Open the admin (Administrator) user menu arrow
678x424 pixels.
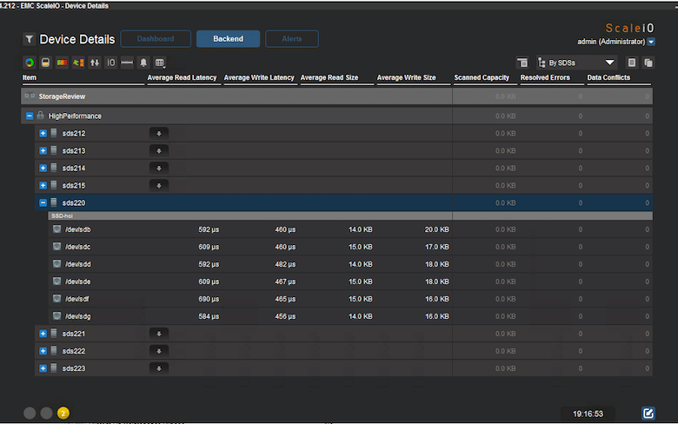tap(651, 42)
